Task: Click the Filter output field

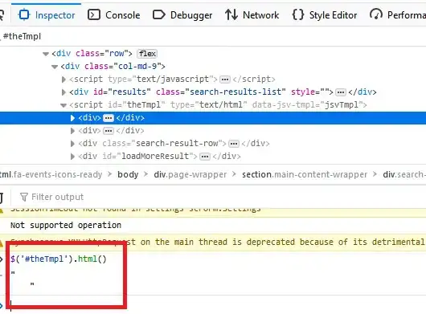Action: (x=57, y=197)
